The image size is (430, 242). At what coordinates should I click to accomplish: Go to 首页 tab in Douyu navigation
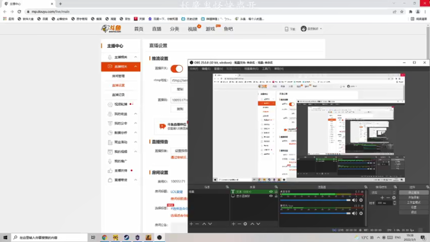pos(139,29)
